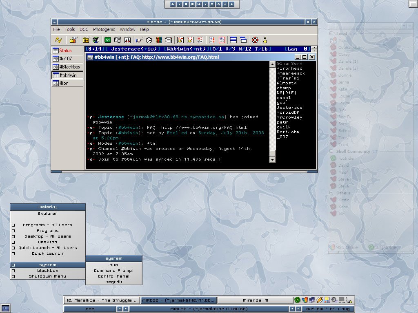Open the Address book icon
Image resolution: width=418 pixels, height=313 pixels.
pos(169,40)
